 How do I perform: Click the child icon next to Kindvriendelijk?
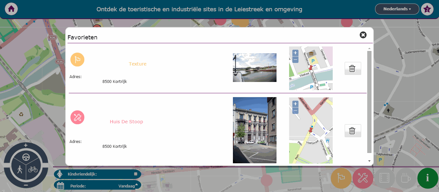59,174
